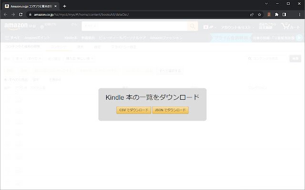This screenshot has height=190, width=305.
Task: Click the content search field
Action: tap(267, 58)
